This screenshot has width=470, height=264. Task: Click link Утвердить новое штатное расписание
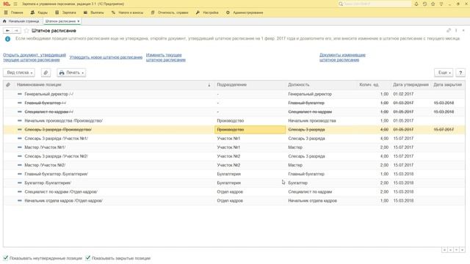[106, 57]
